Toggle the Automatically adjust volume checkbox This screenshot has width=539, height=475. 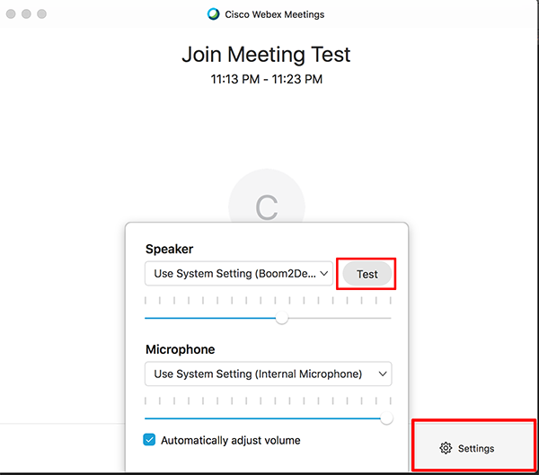(x=150, y=440)
